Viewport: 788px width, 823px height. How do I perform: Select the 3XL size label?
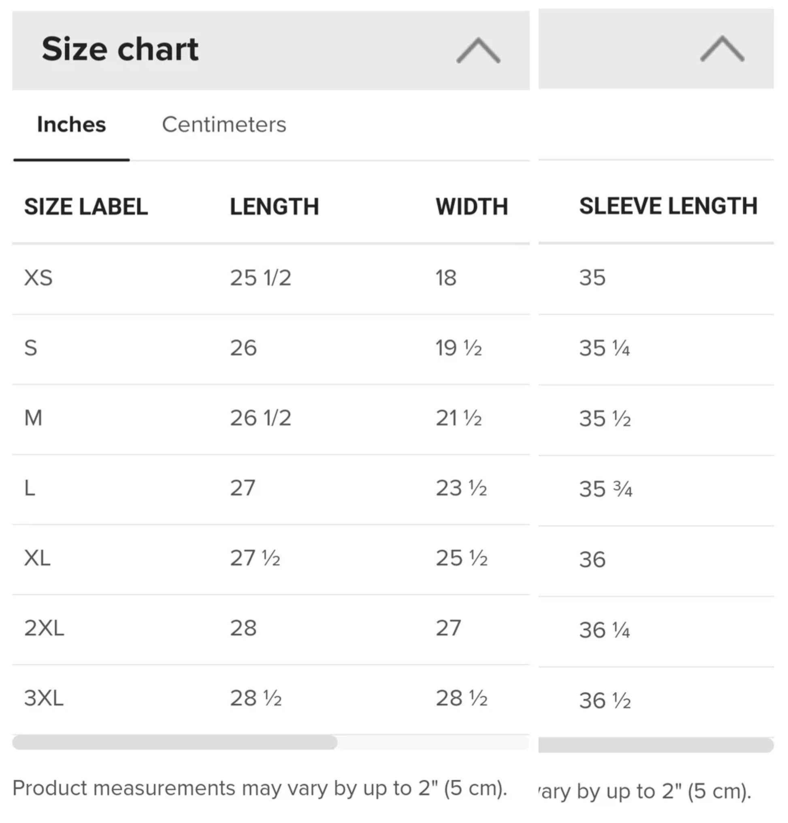(x=44, y=698)
